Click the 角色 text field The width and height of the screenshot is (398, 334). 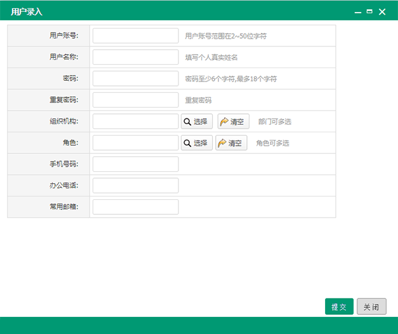(135, 143)
